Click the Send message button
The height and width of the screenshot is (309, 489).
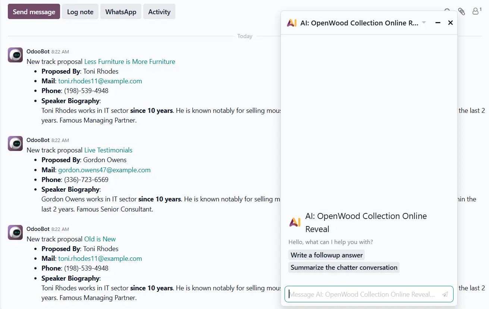pos(34,12)
